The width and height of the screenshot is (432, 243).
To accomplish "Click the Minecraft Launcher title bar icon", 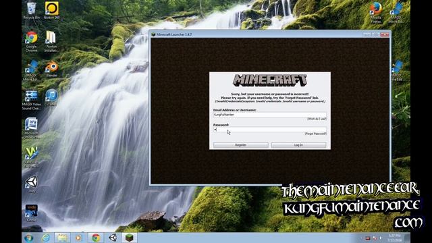I will (153, 34).
